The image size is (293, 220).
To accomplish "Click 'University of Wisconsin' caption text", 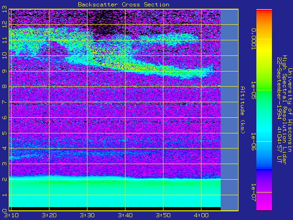I will tap(290, 110).
